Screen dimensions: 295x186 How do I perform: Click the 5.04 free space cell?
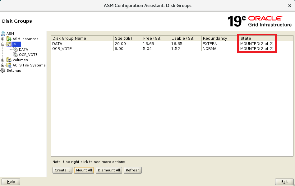pos(156,49)
